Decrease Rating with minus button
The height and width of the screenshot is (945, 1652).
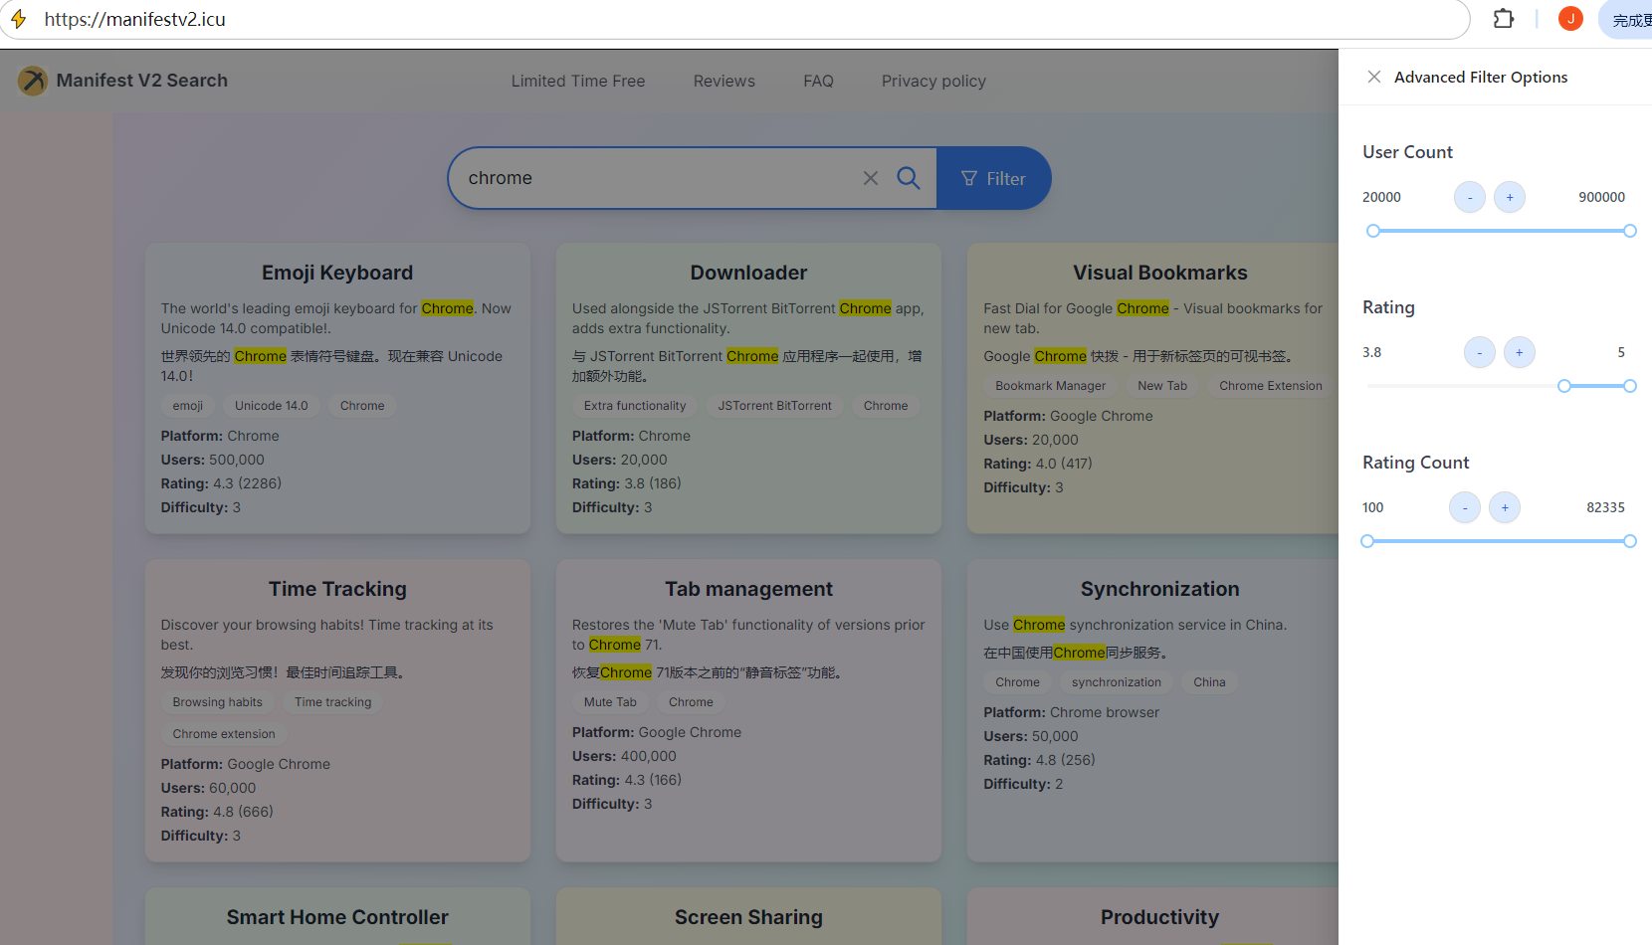pos(1480,352)
